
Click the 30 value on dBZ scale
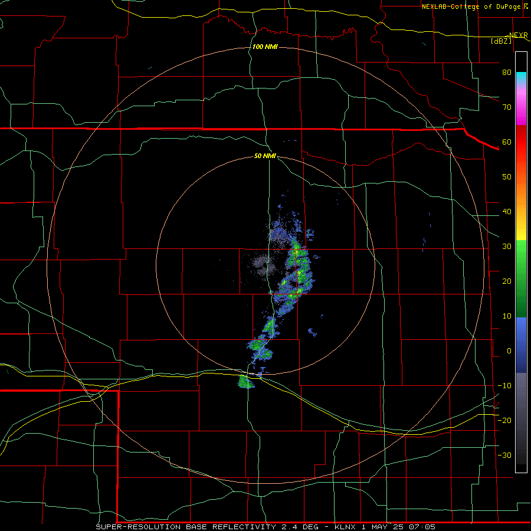507,246
